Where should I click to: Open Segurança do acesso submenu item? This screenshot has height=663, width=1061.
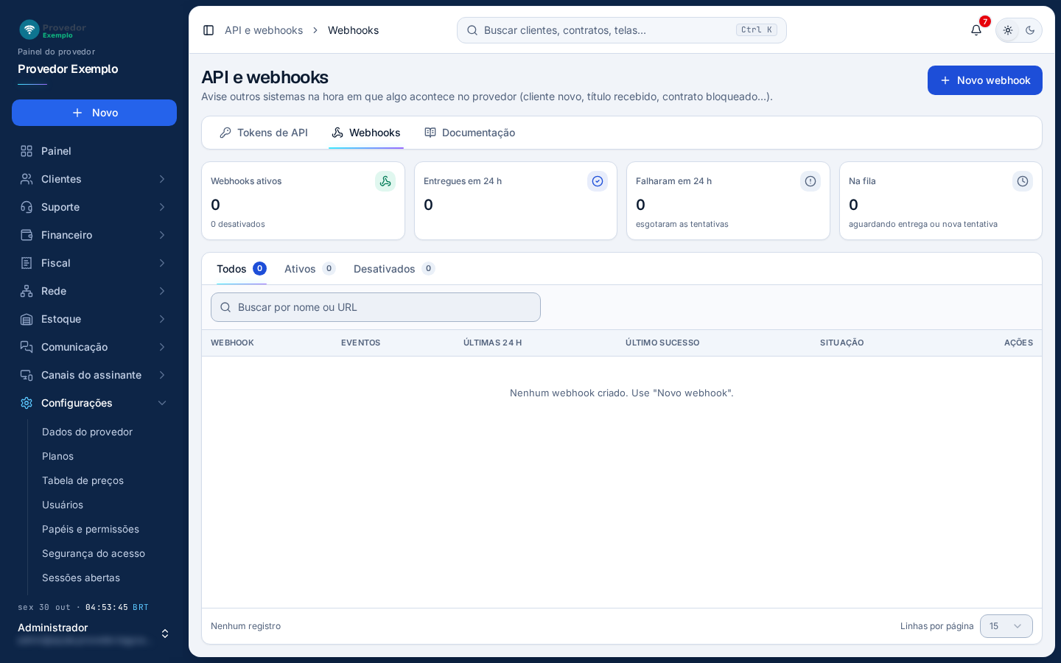click(94, 553)
